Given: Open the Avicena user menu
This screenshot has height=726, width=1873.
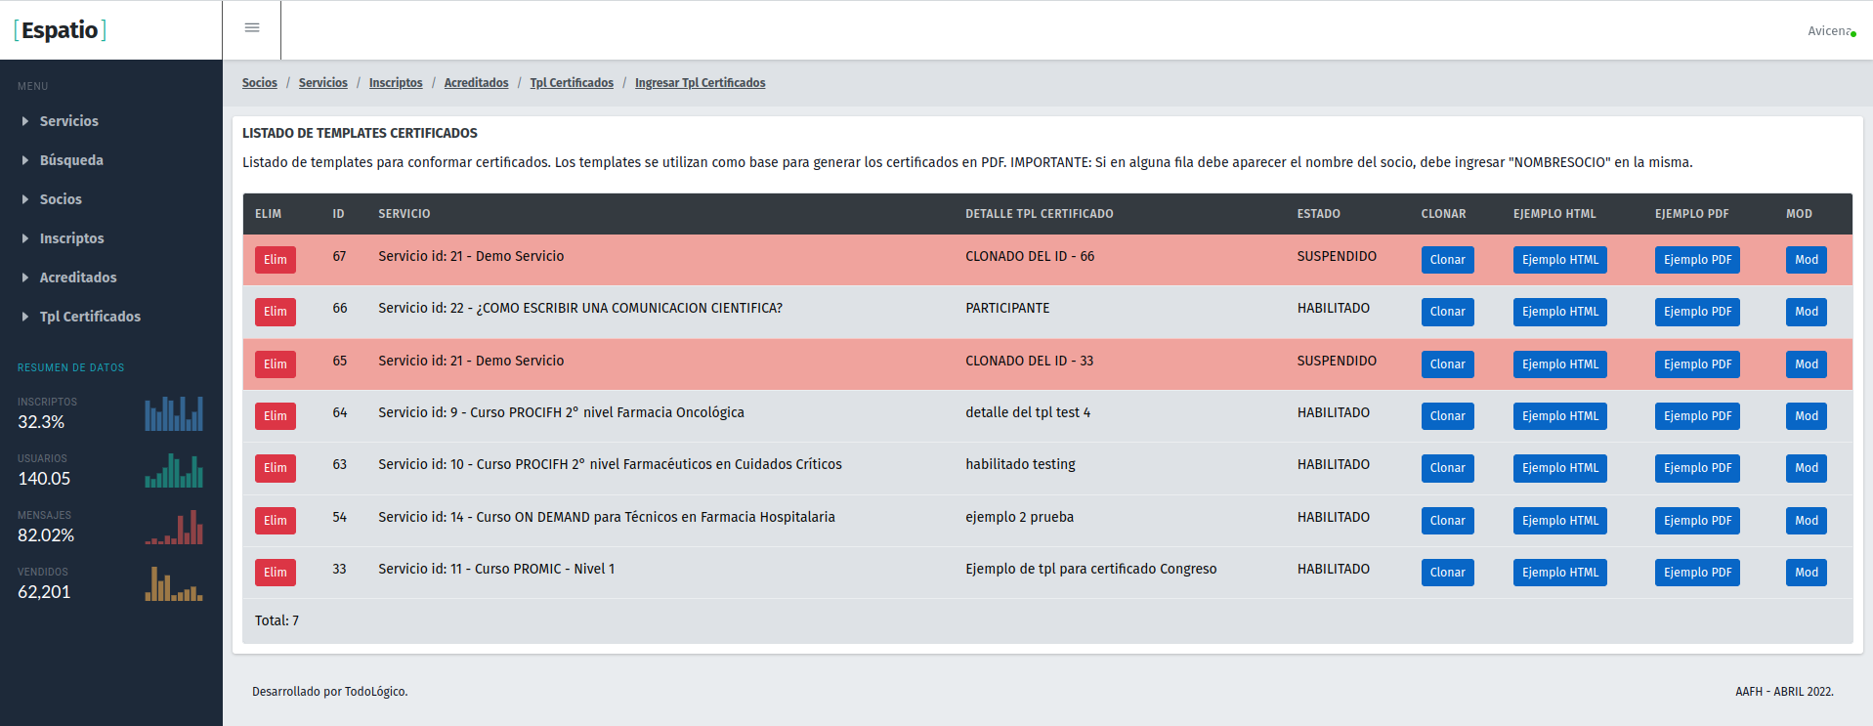Looking at the screenshot, I should pyautogui.click(x=1827, y=31).
